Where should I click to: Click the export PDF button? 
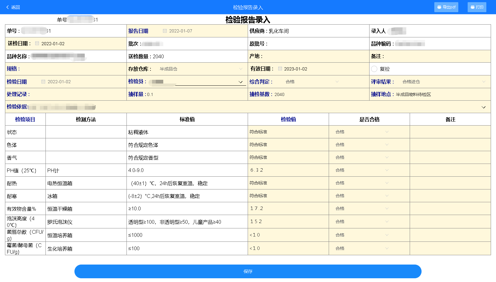point(446,7)
